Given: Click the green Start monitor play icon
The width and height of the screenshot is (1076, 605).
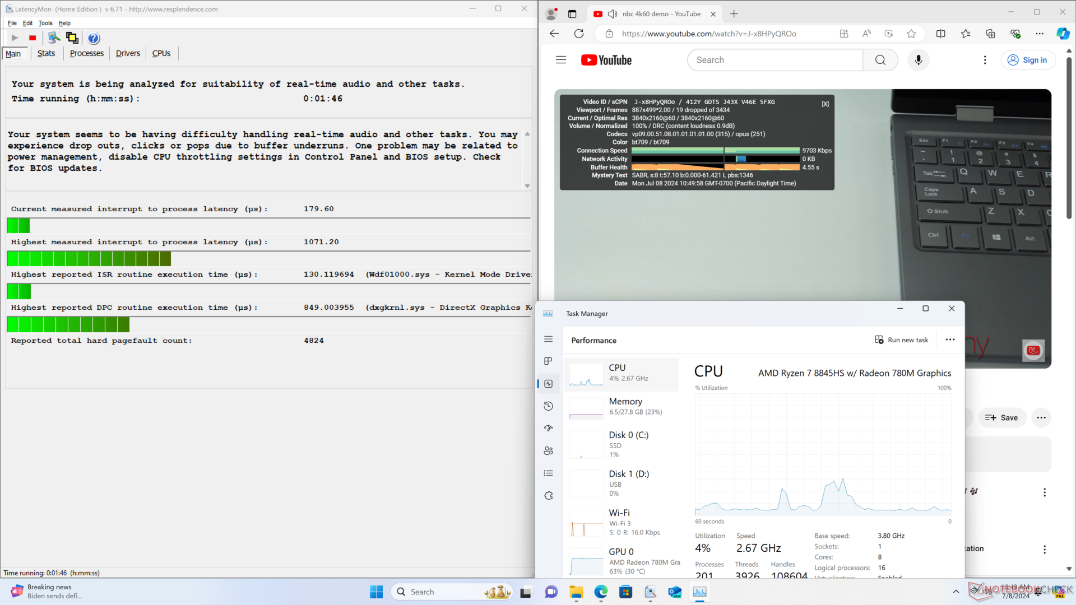Looking at the screenshot, I should tap(15, 38).
